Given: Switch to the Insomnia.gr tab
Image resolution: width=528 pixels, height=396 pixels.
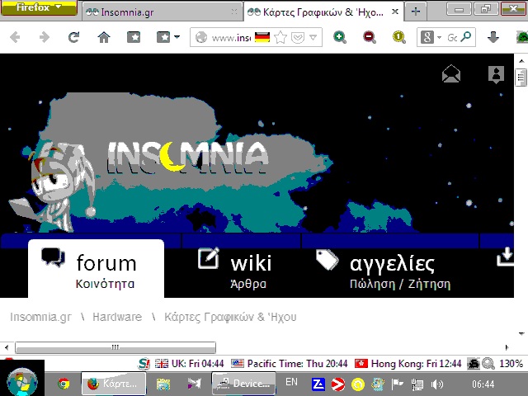Looking at the screenshot, I should pyautogui.click(x=162, y=12).
